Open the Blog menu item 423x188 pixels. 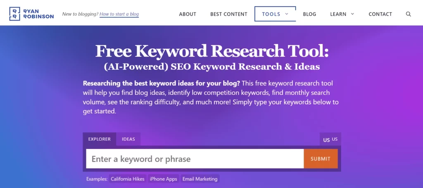[x=309, y=14]
